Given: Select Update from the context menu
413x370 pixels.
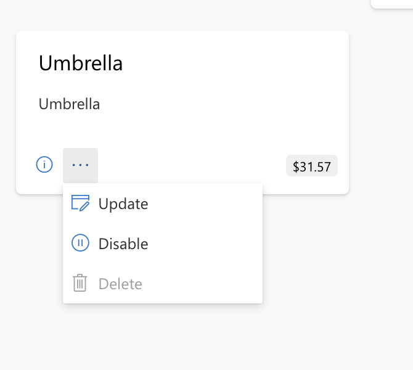Looking at the screenshot, I should [123, 203].
